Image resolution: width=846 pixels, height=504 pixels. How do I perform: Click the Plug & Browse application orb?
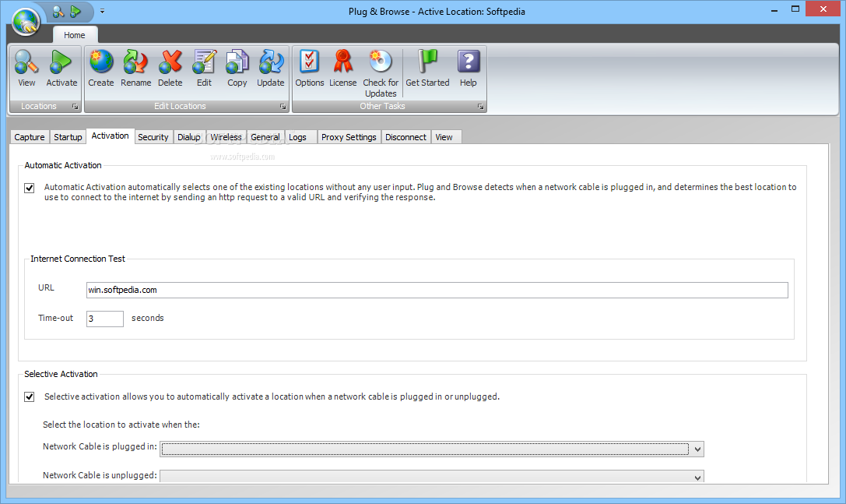pos(26,22)
